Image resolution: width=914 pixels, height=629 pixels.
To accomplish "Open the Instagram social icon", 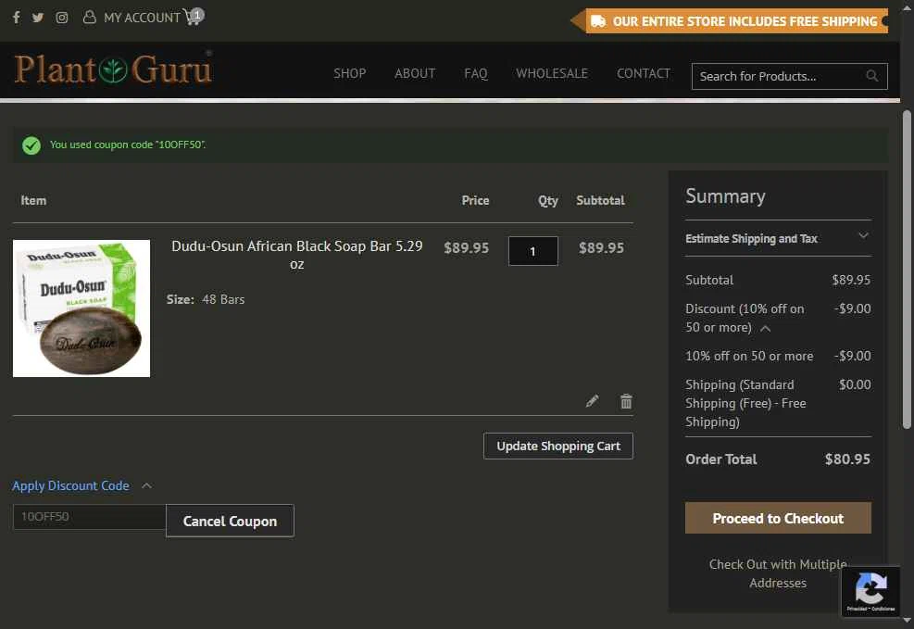I will (62, 18).
